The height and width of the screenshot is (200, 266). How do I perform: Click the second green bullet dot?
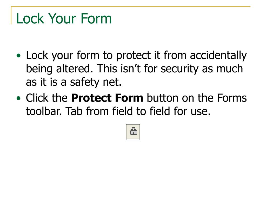(18, 98)
